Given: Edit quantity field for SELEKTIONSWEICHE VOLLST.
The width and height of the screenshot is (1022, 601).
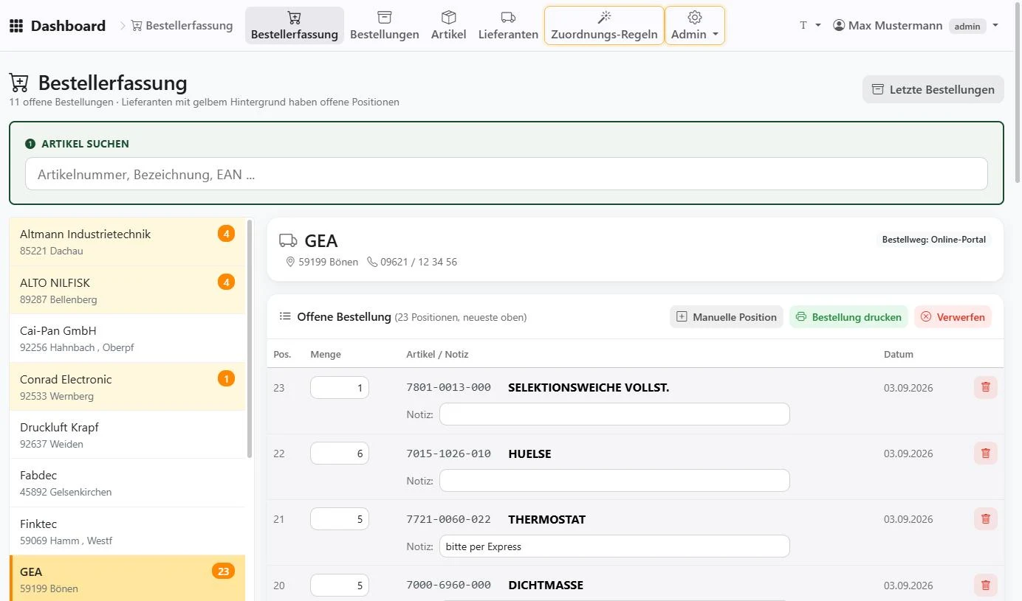Looking at the screenshot, I should click(x=340, y=388).
